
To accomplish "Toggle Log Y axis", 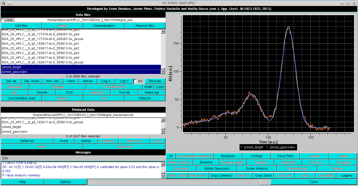I will pyautogui.click(x=124, y=81).
